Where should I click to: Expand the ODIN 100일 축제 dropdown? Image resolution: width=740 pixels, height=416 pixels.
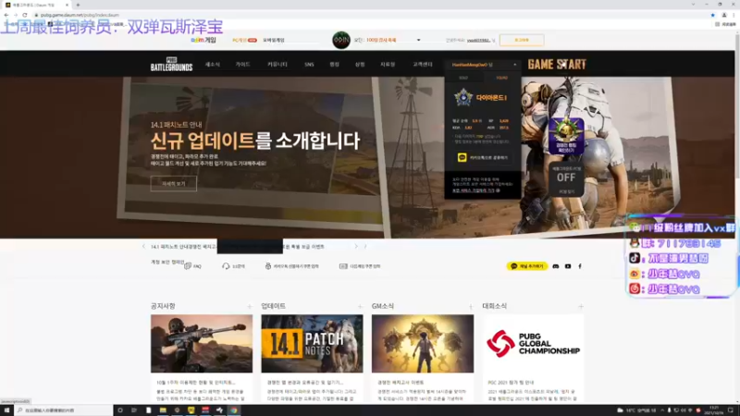coord(419,40)
